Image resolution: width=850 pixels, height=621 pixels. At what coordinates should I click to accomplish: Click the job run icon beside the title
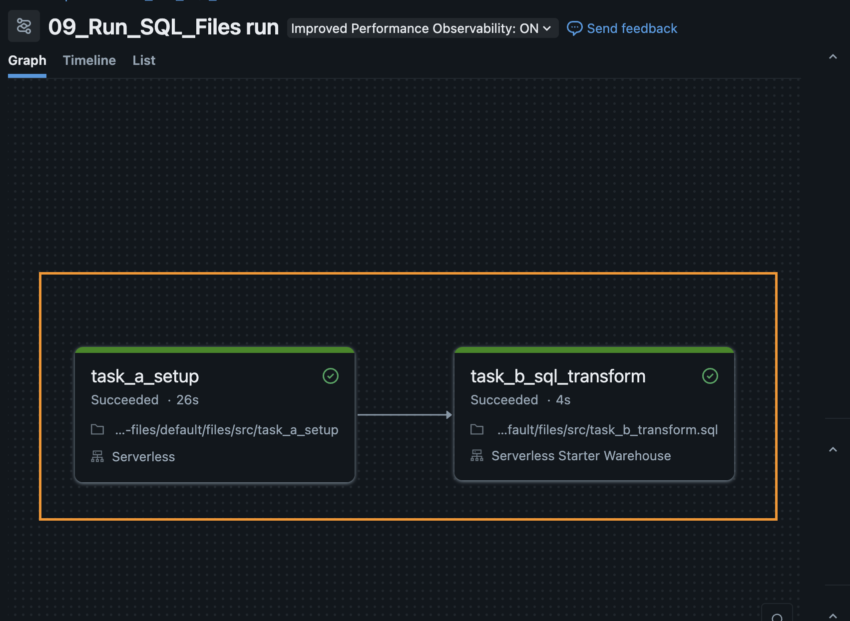click(24, 26)
